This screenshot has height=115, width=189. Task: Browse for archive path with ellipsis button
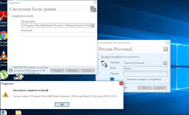pos(93,25)
